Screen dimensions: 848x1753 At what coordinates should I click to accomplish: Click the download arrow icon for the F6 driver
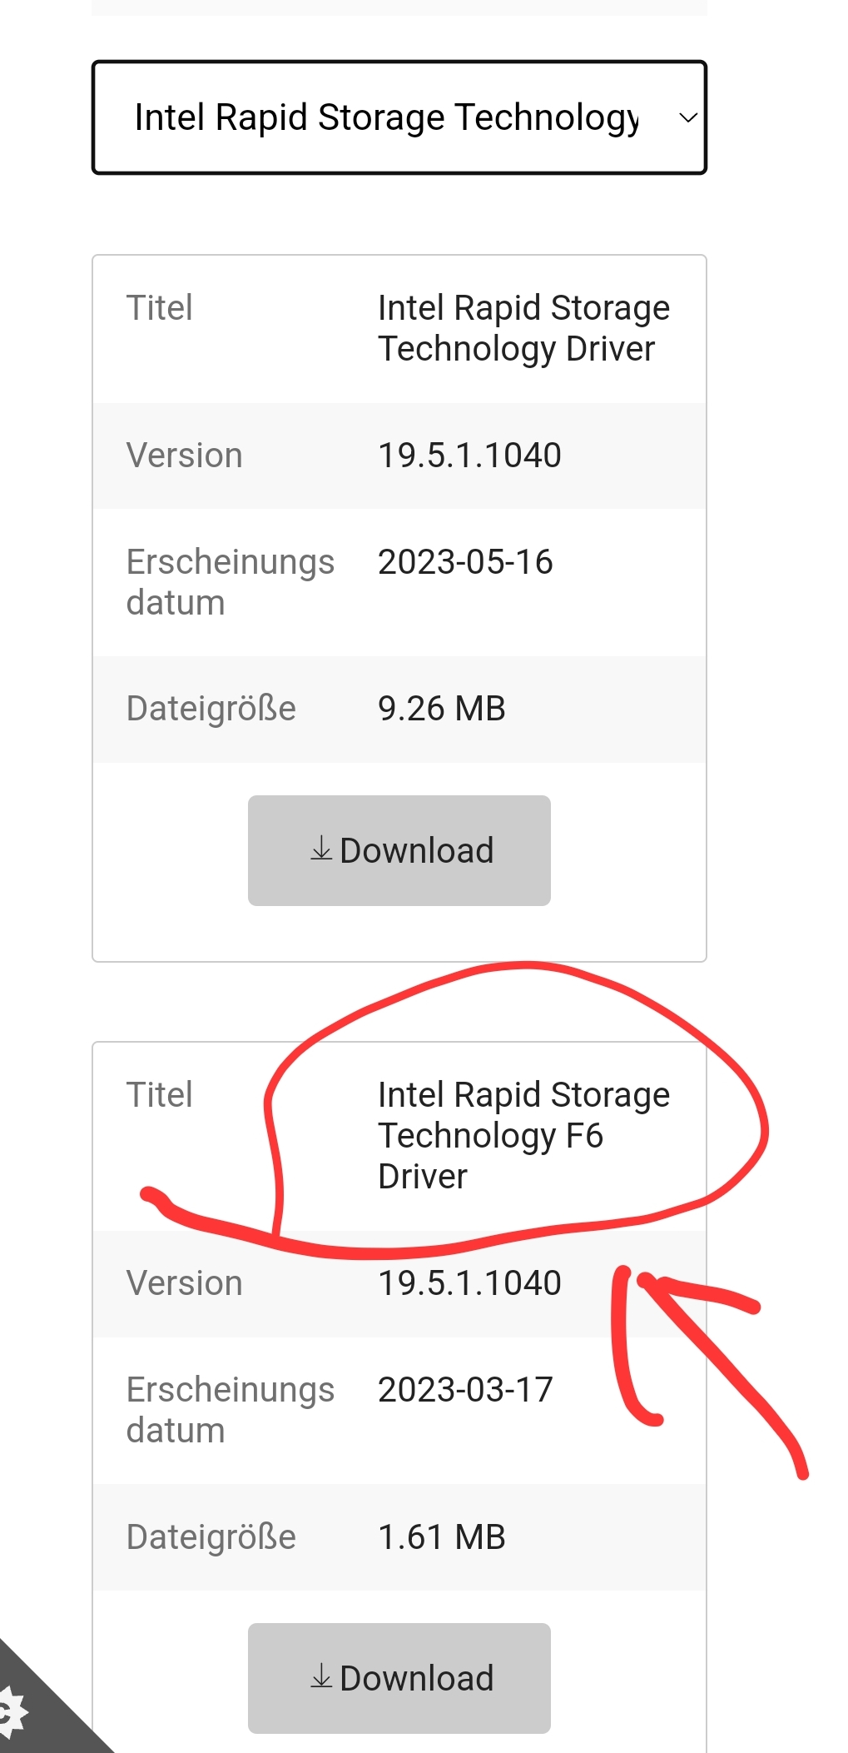pos(321,1677)
